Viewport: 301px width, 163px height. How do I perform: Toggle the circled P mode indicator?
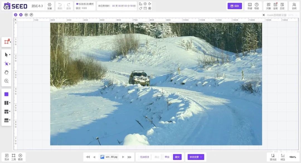[x=31, y=15]
